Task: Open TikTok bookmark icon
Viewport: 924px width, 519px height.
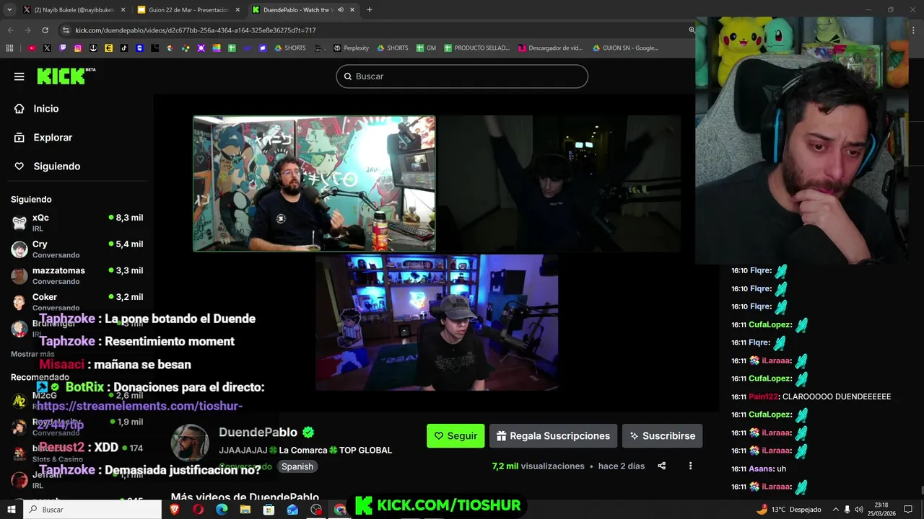Action: click(x=124, y=48)
